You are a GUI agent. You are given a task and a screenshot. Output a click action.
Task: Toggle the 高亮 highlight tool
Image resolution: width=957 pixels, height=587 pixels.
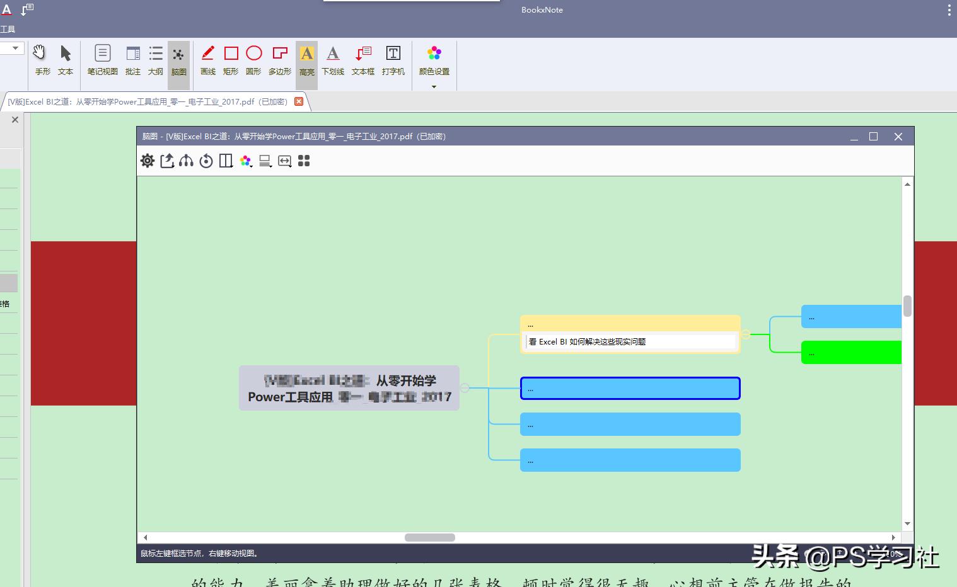point(306,60)
